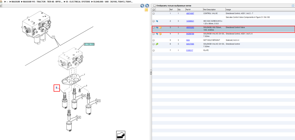Screen dimensions: 295x140
Task: Toggle 'Отобразить только выбранные метки' checkbox
Action: 155,6
